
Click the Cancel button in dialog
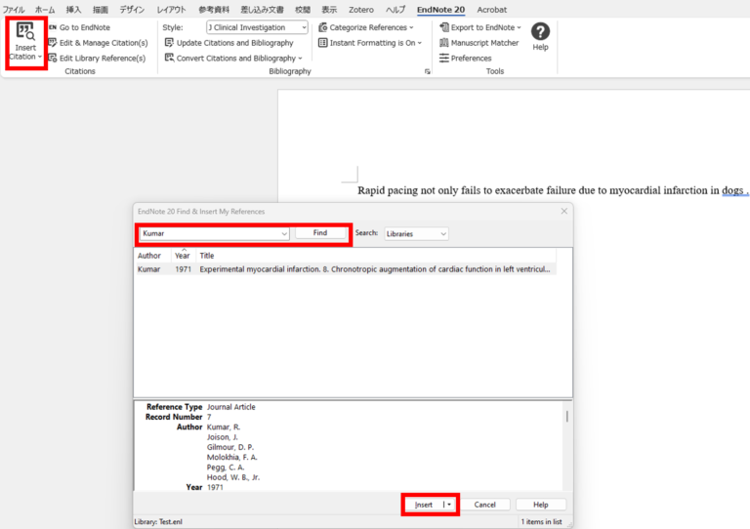point(485,505)
